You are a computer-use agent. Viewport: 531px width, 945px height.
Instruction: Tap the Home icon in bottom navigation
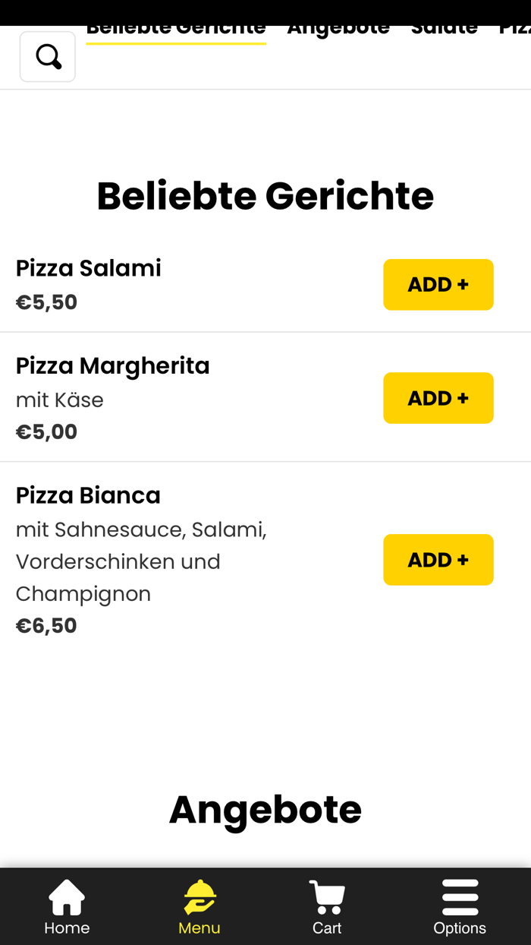[x=66, y=908]
